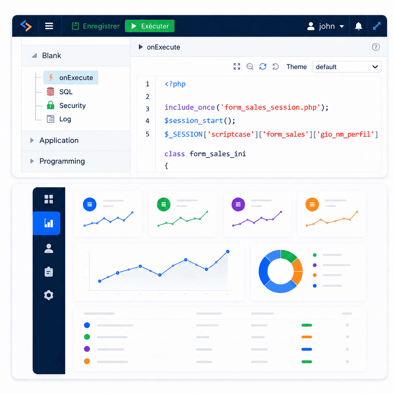Click the refresh arrows icon in editor toolbar
Image resolution: width=394 pixels, height=394 pixels.
[263, 67]
